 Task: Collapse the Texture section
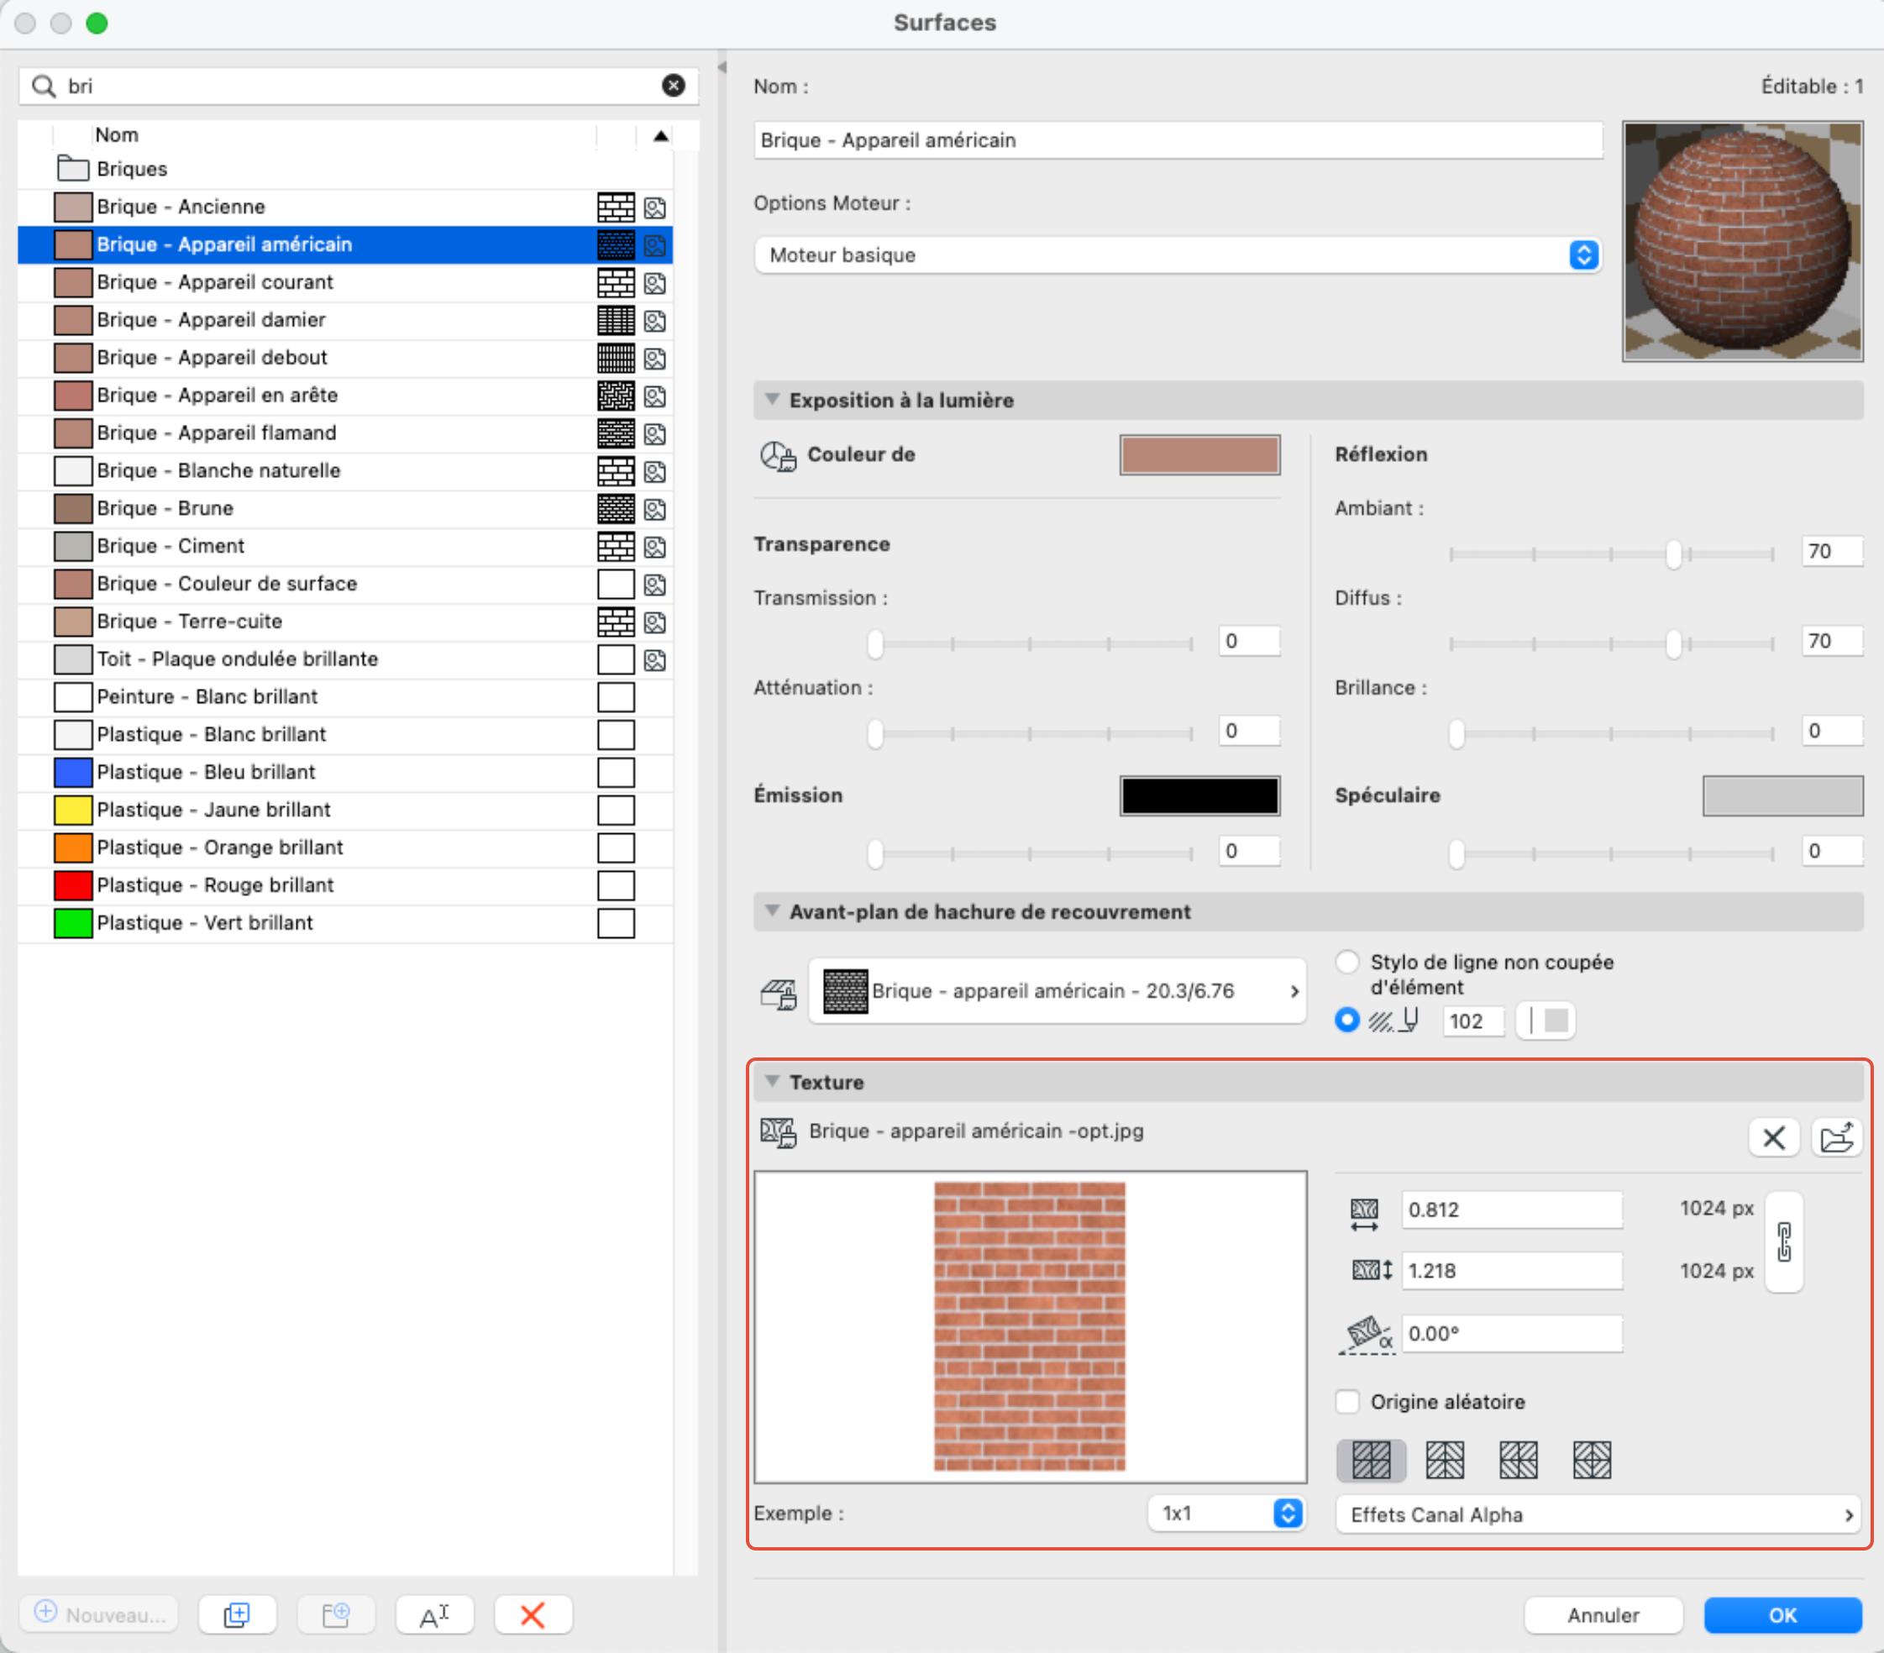click(x=773, y=1081)
